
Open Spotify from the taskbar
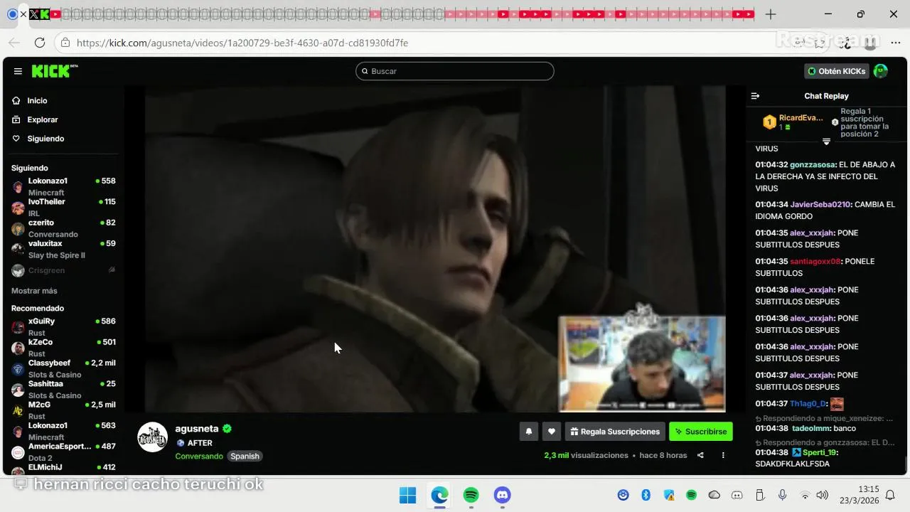471,495
